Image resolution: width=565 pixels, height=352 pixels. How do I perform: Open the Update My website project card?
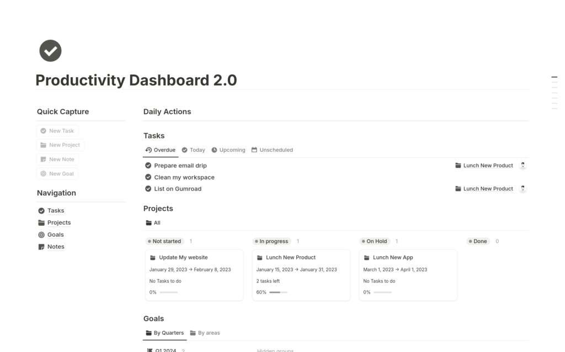[x=194, y=275]
